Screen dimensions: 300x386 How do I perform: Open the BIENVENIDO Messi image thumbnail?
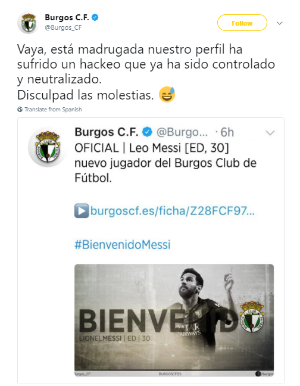[174, 320]
